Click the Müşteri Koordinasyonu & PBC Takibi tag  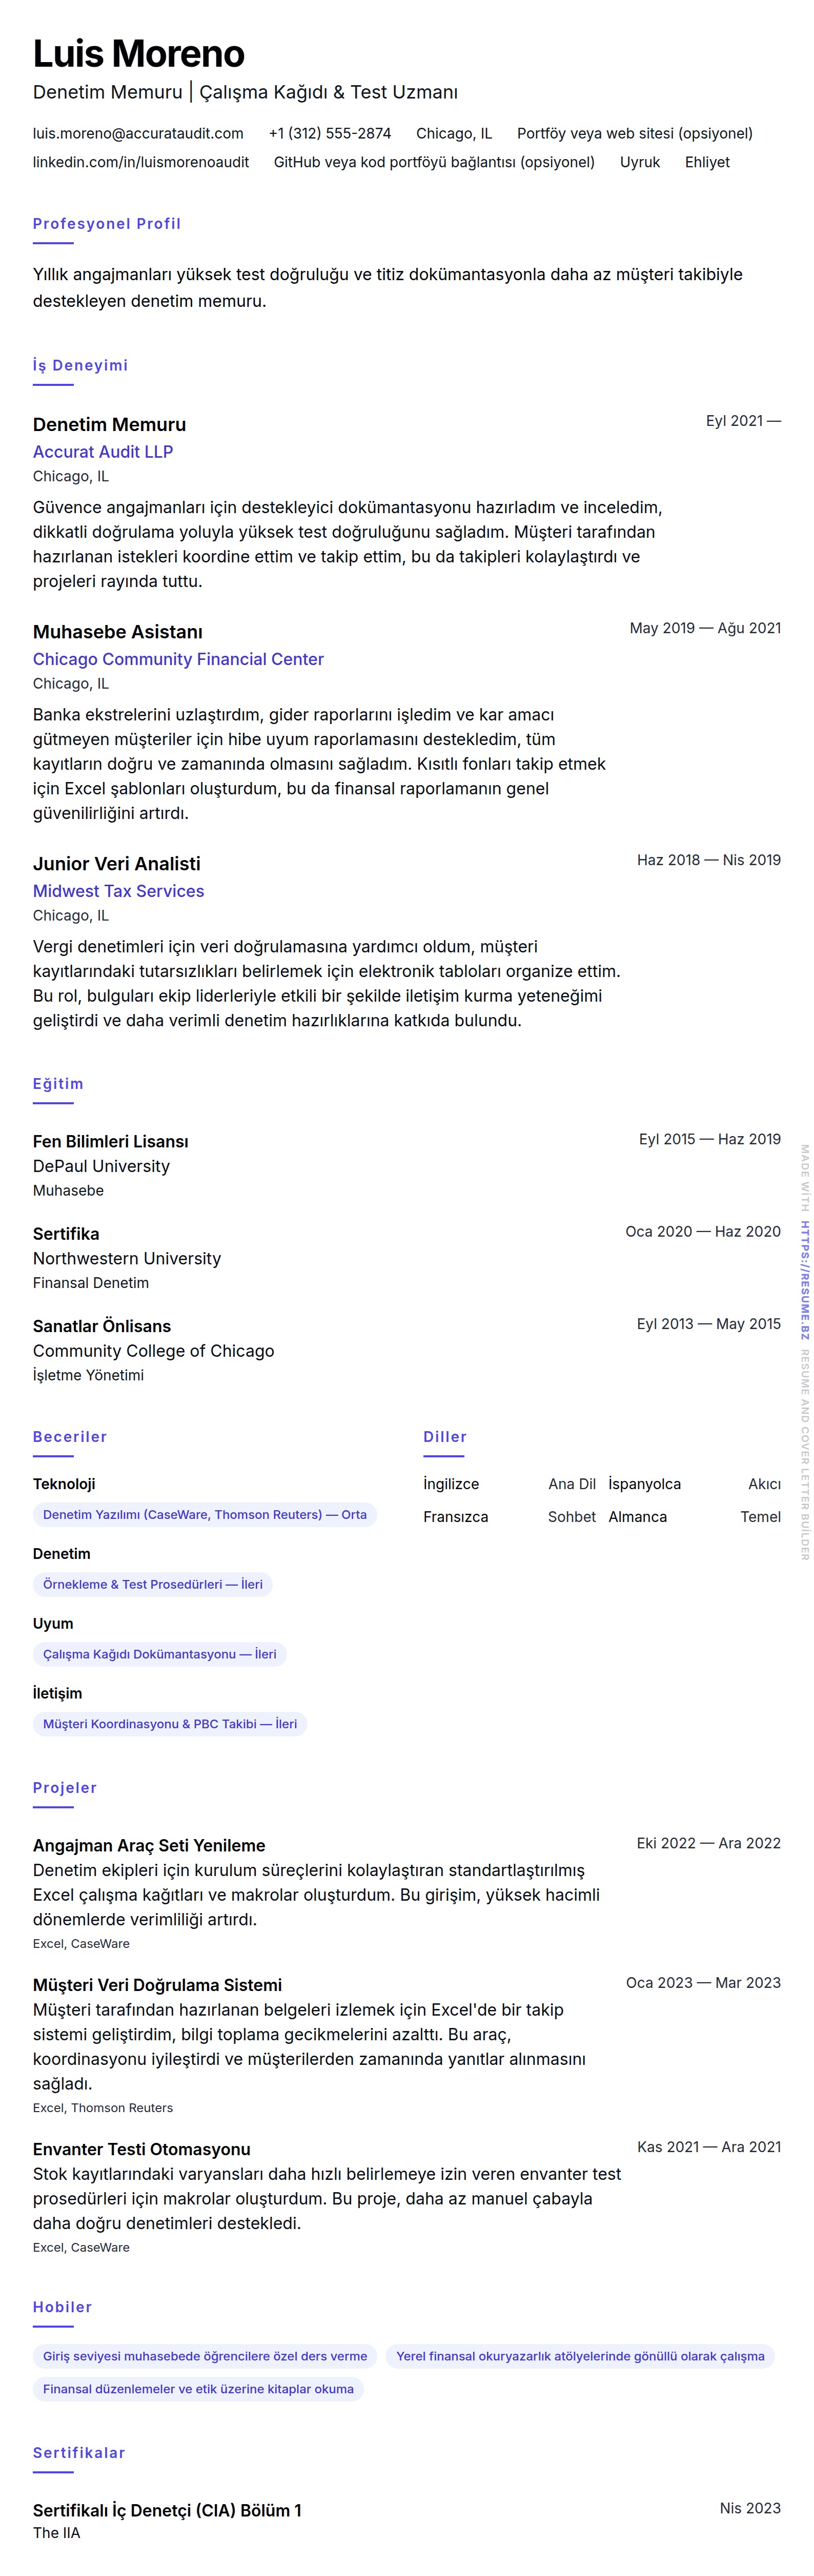(170, 1725)
